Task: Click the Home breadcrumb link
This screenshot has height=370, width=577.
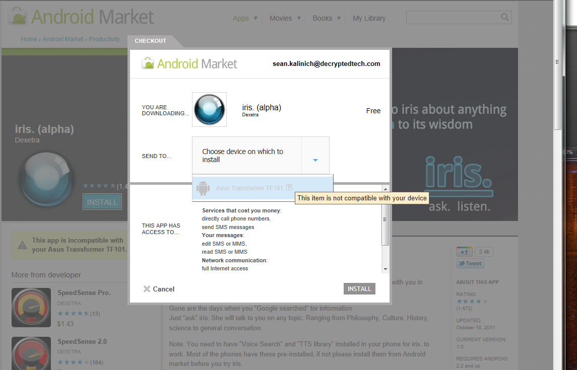Action: [29, 39]
